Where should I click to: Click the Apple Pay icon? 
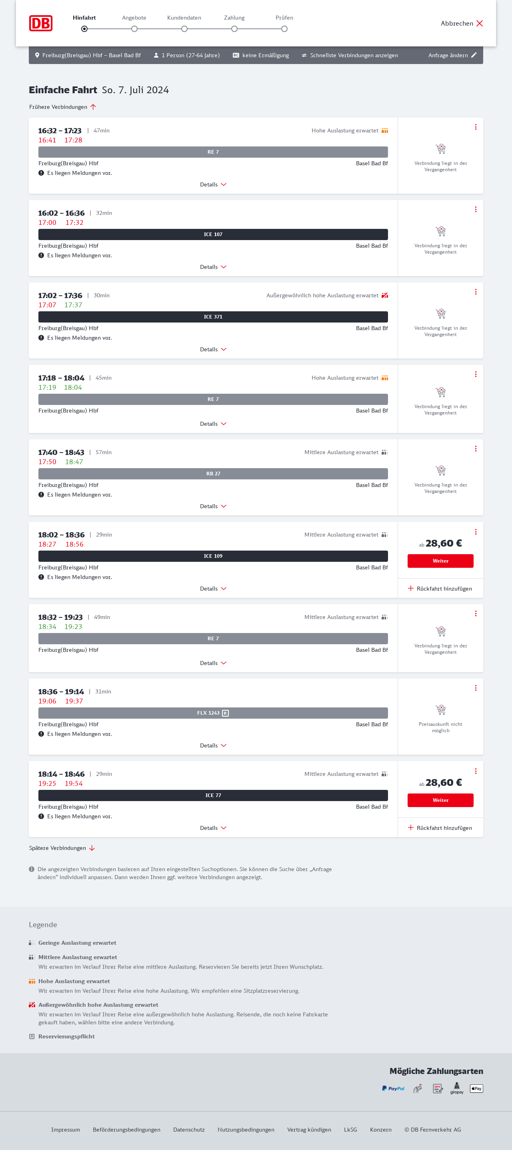tap(476, 1088)
